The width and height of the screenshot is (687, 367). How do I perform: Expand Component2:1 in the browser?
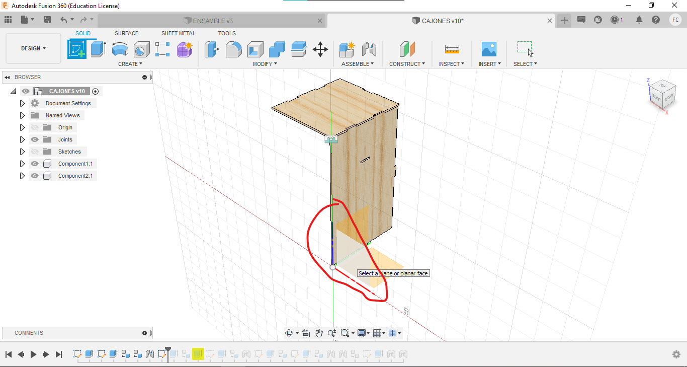point(22,176)
